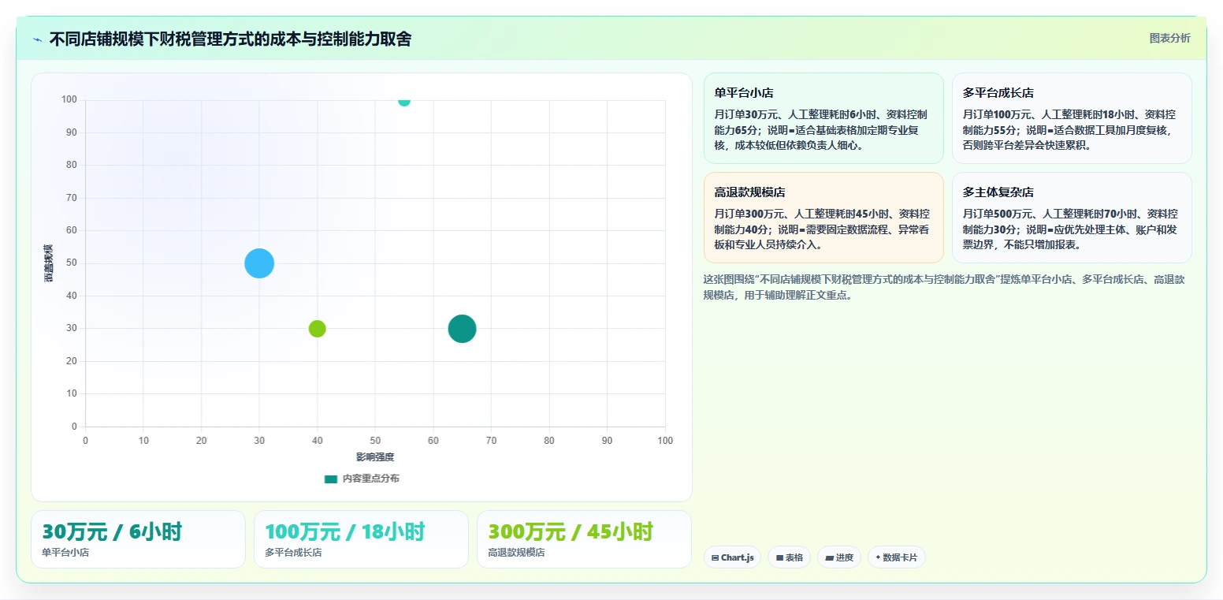Click the 单平台小店 label under the stat
1223x600 pixels.
tap(65, 553)
